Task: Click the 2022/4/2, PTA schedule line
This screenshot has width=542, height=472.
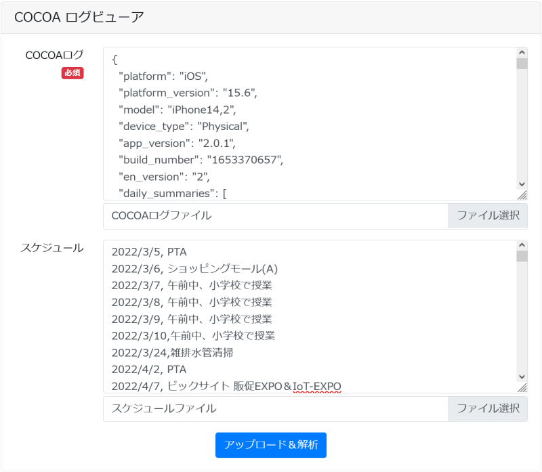Action: tap(149, 369)
